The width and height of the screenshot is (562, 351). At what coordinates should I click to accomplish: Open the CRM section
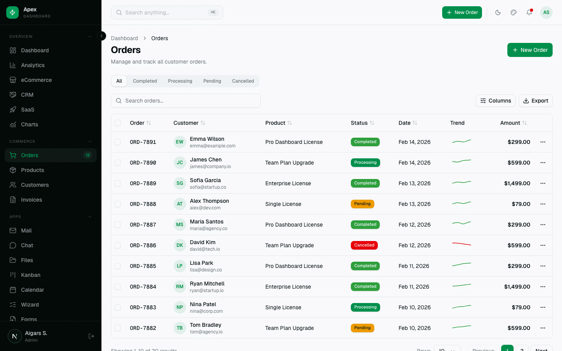click(x=27, y=95)
